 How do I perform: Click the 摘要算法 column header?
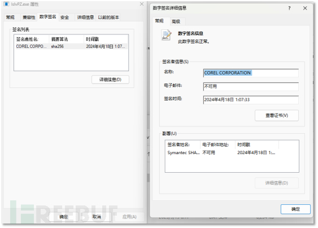(66, 39)
